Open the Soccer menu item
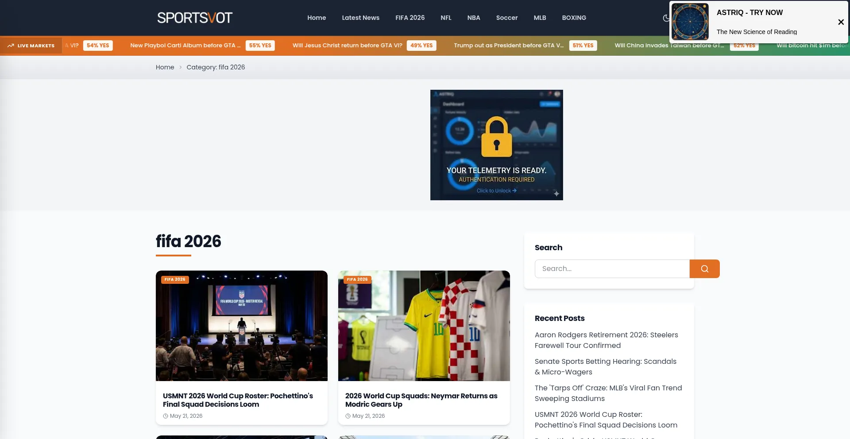The height and width of the screenshot is (439, 850). 507,18
